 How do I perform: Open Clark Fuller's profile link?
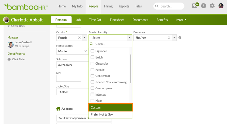pyautogui.click(x=19, y=59)
